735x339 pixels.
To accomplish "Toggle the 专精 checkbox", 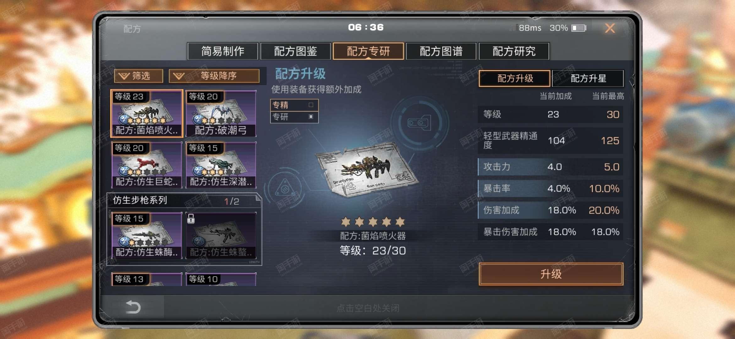I will tap(311, 105).
